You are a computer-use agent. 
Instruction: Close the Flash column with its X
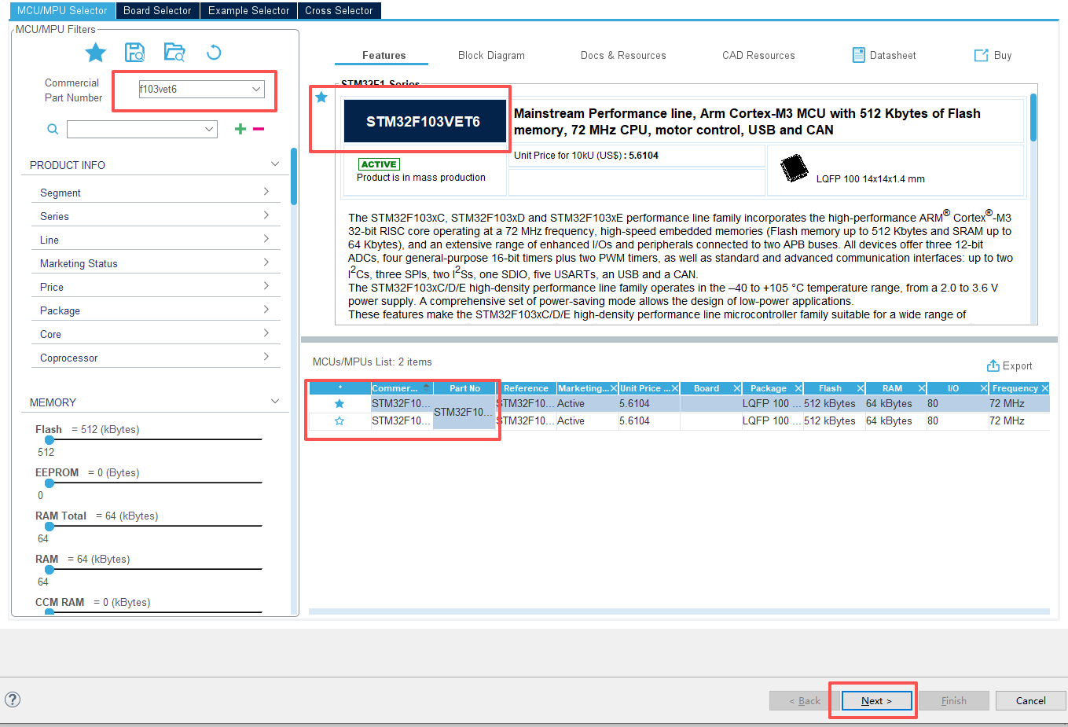[861, 388]
